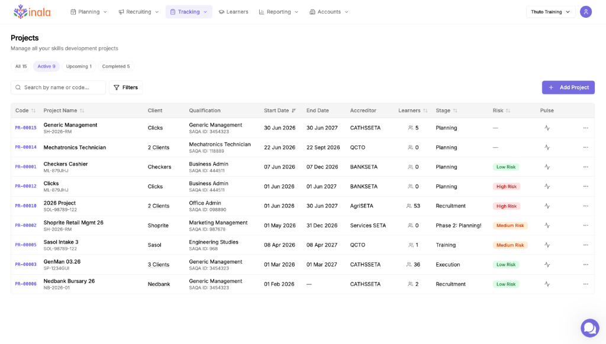Open project code PR-00006
606x344 pixels.
[25, 284]
